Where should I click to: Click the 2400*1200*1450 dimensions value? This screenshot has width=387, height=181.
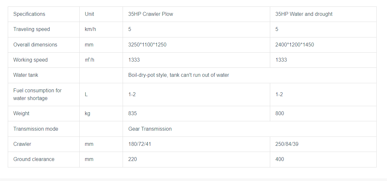tap(294, 45)
